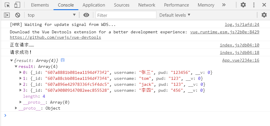The width and height of the screenshot is (270, 126).
Task: Open the Sources tab
Action: (122, 5)
